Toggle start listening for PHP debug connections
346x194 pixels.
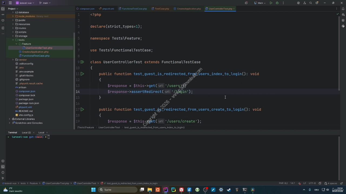(x=246, y=3)
